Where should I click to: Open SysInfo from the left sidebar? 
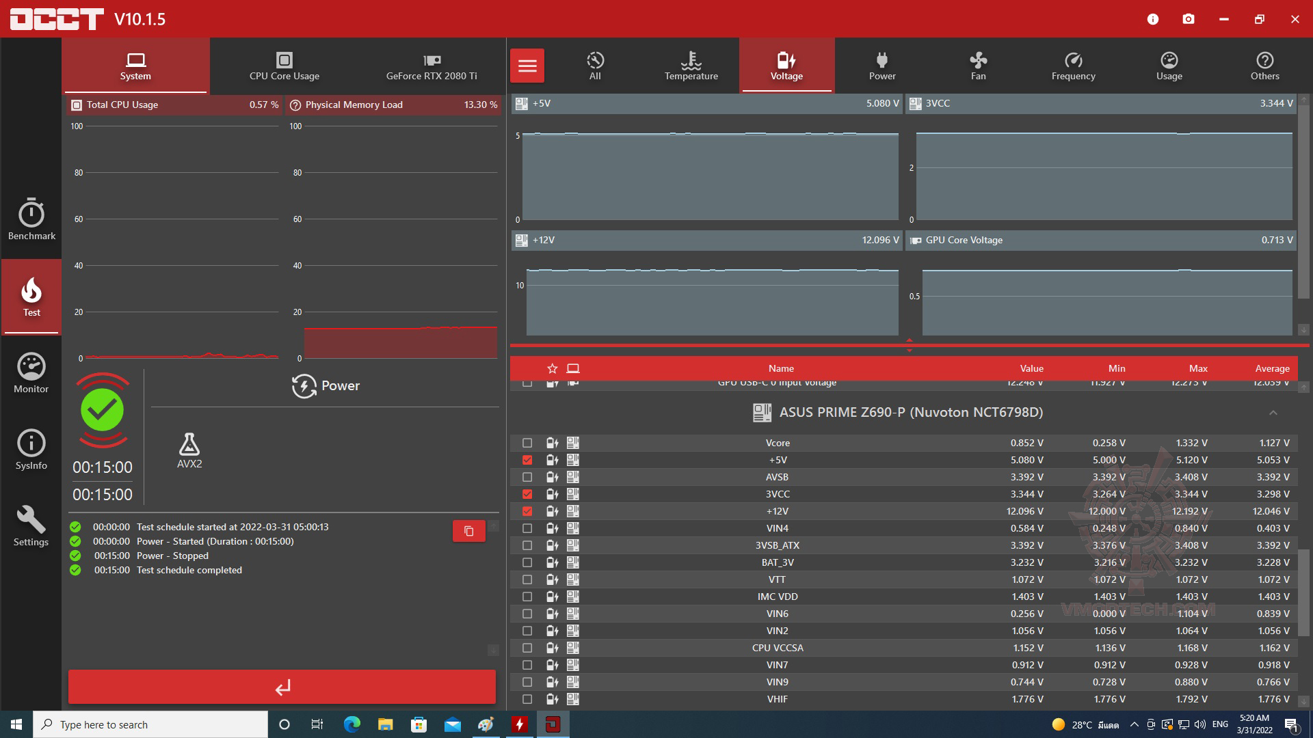[x=31, y=450]
